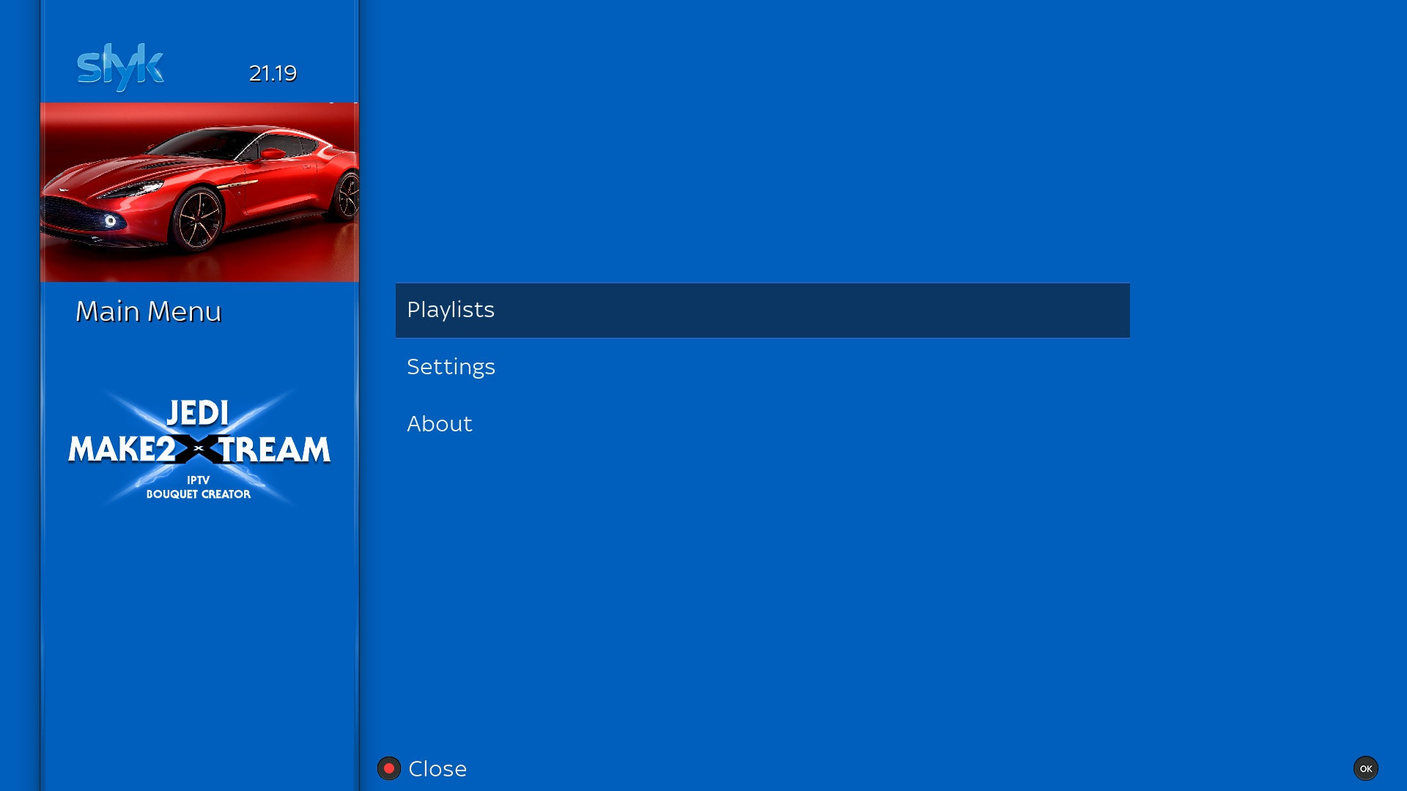
Task: Click the red Close button icon
Action: click(x=389, y=768)
